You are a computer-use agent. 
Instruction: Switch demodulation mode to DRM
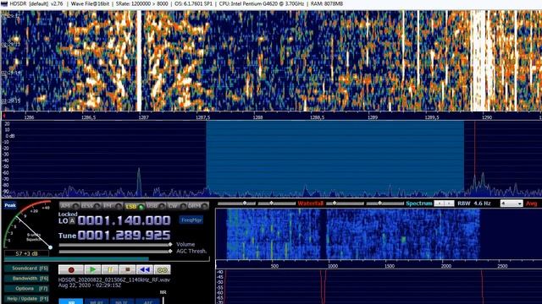pos(198,206)
